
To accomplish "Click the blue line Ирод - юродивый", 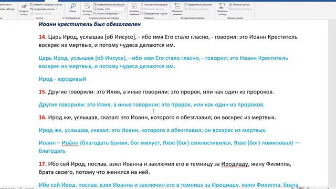I will click(62, 79).
